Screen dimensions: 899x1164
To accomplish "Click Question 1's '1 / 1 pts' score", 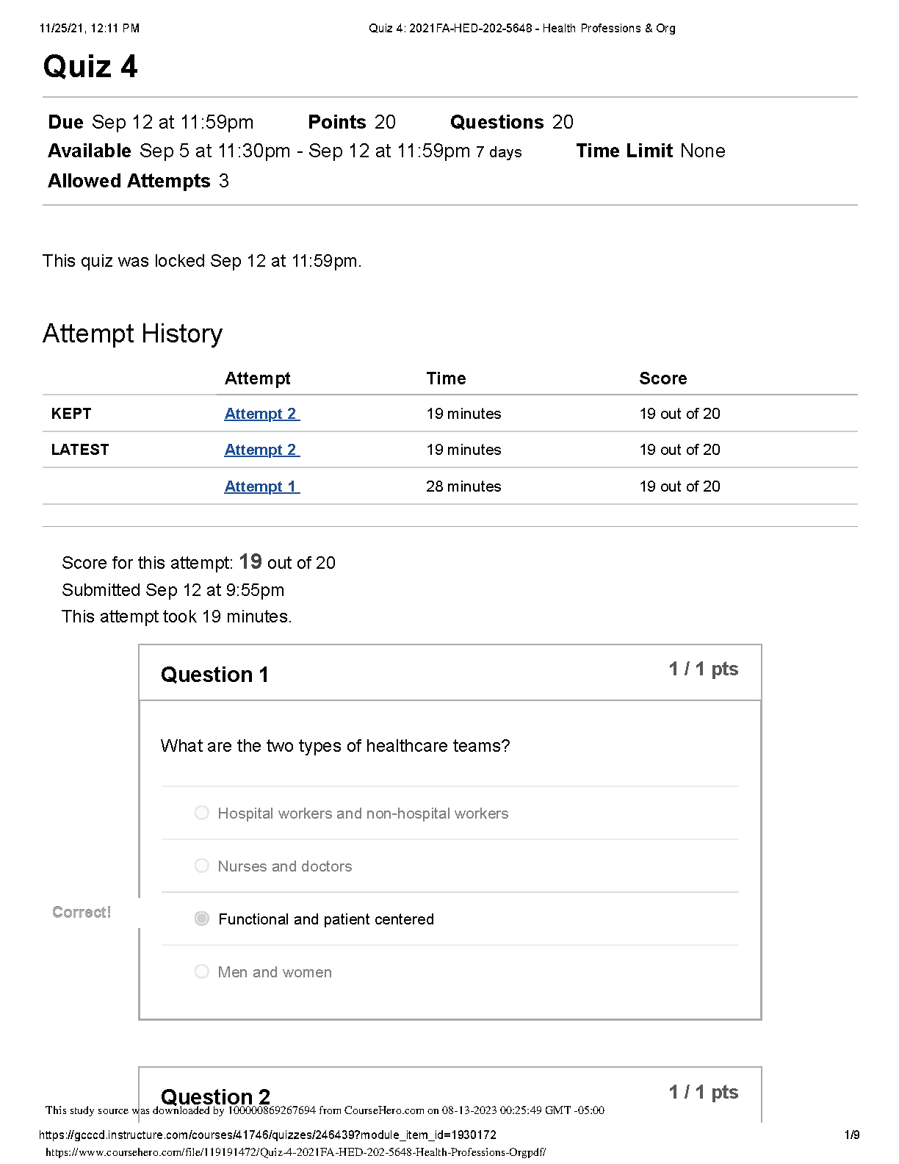I will [x=703, y=669].
